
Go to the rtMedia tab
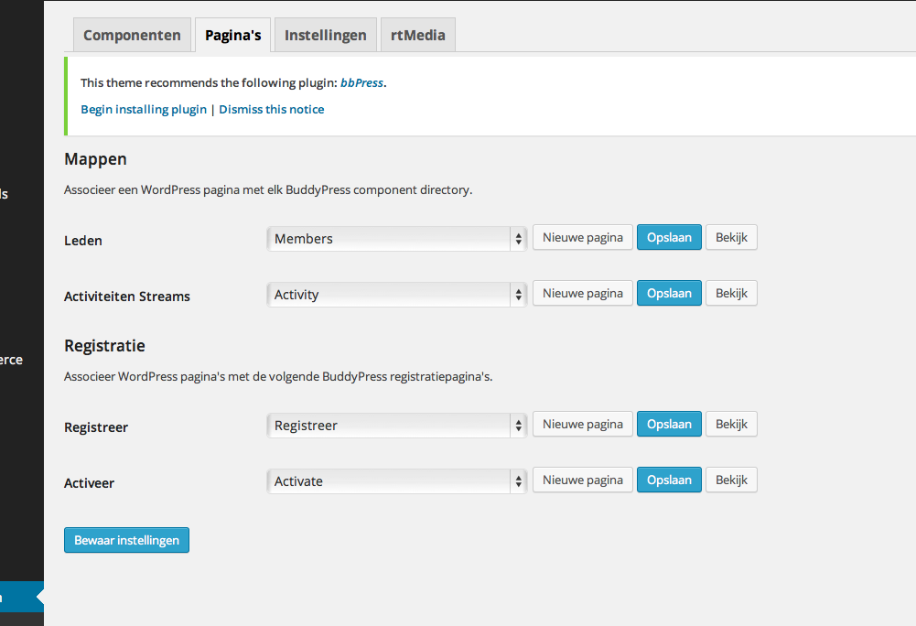pos(417,36)
